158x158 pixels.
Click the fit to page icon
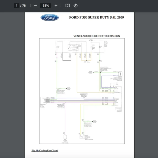pyautogui.click(x=67, y=6)
